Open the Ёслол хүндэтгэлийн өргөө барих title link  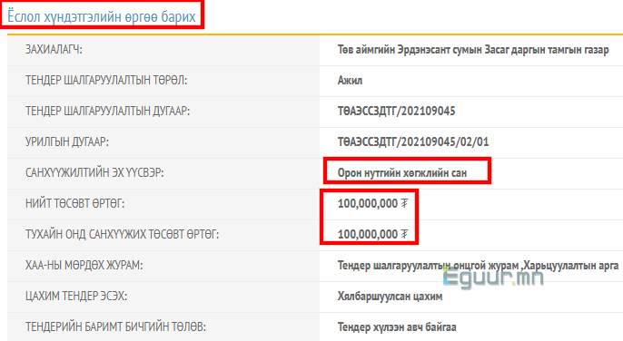tap(102, 16)
